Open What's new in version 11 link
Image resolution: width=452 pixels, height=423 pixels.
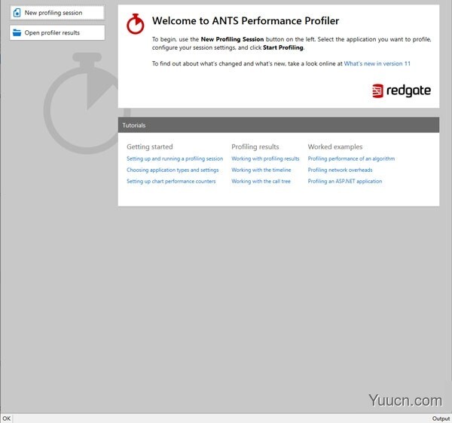[x=377, y=63]
